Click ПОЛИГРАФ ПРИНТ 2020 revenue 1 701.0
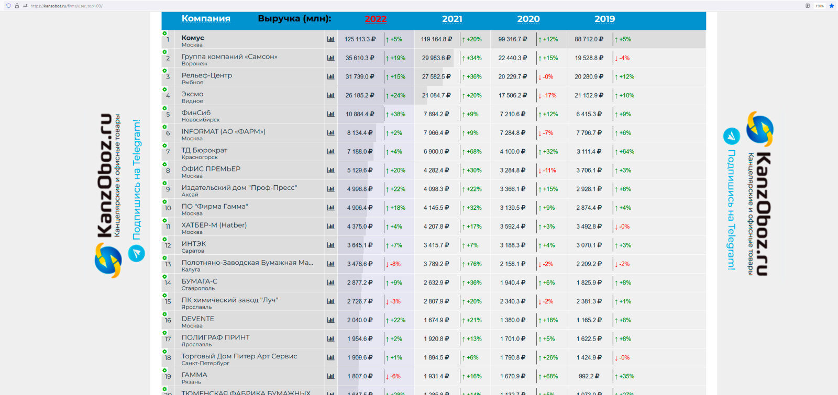 pyautogui.click(x=513, y=339)
